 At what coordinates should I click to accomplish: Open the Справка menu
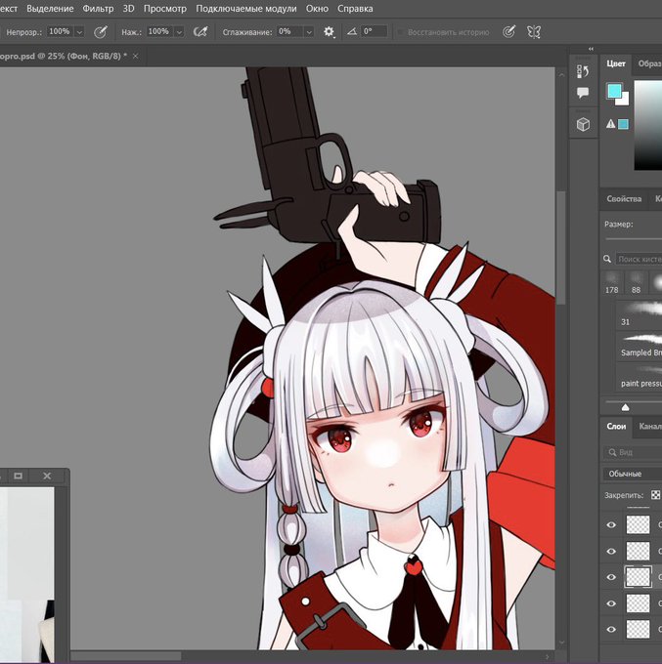[355, 9]
